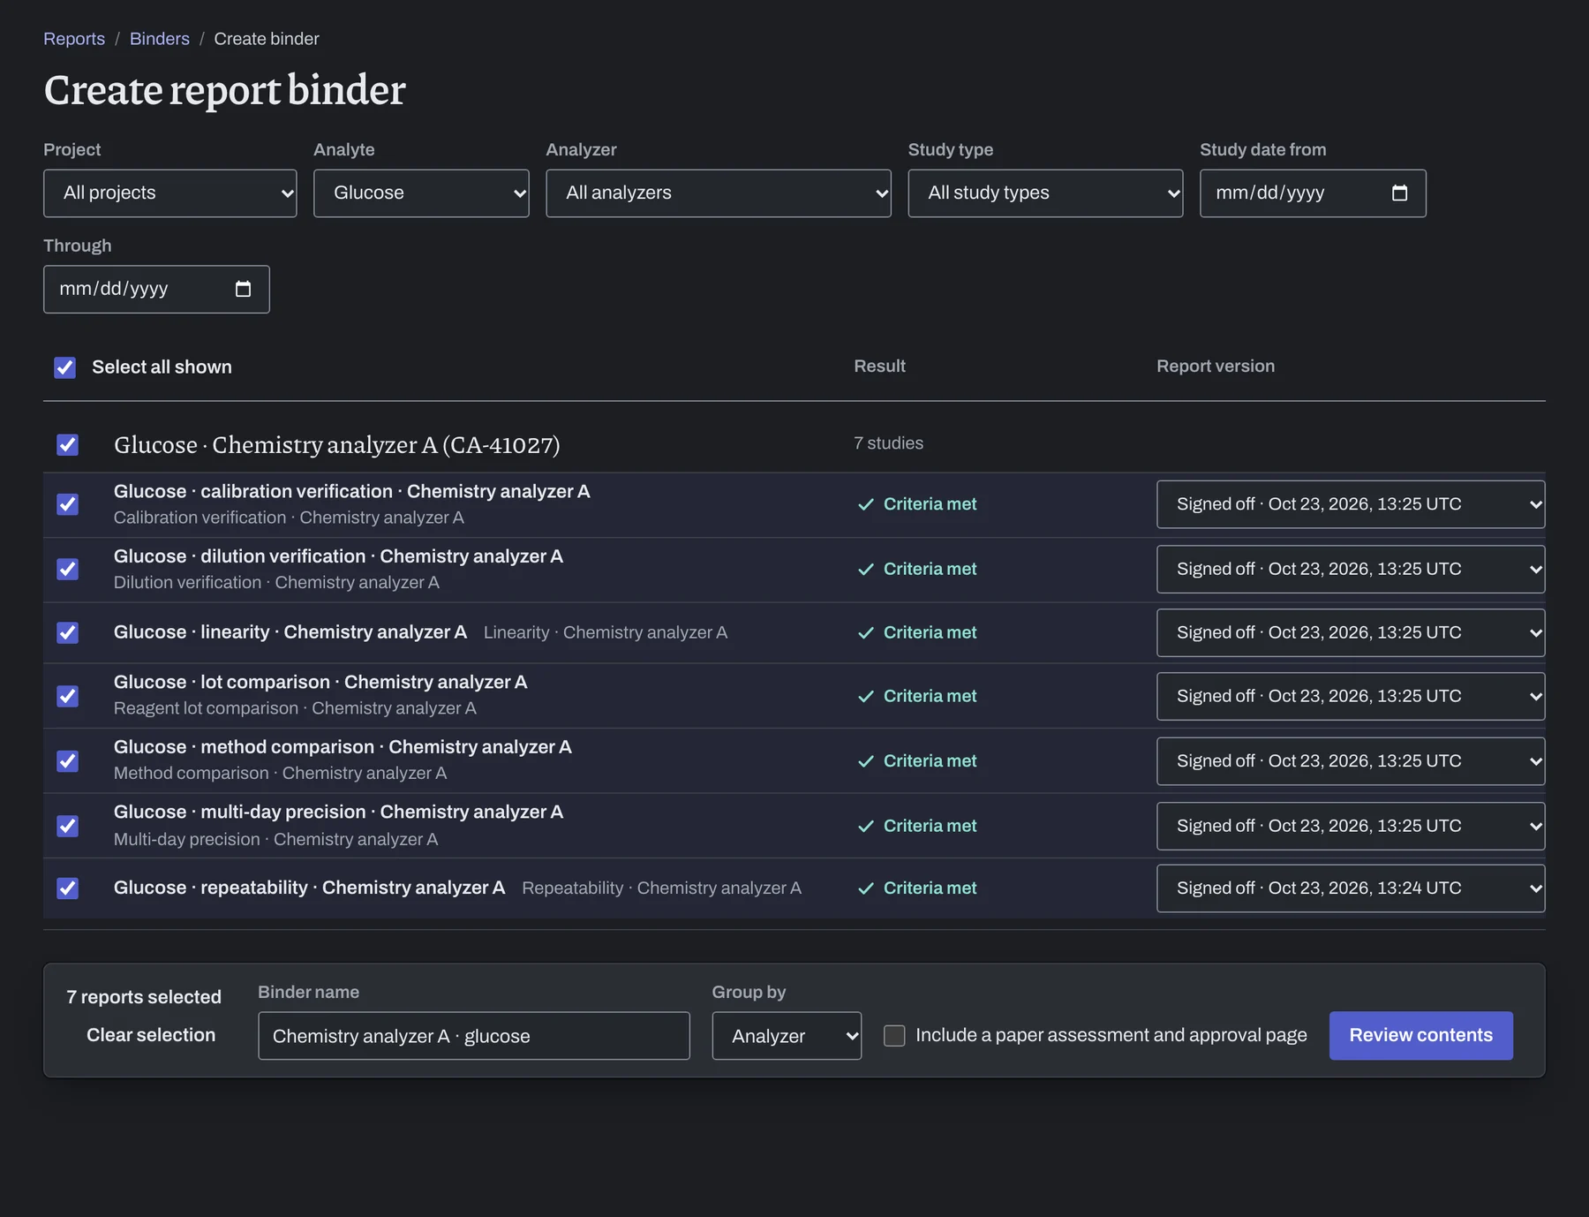Uncheck Glucose dilution verification report
Image resolution: width=1589 pixels, height=1217 pixels.
click(68, 569)
